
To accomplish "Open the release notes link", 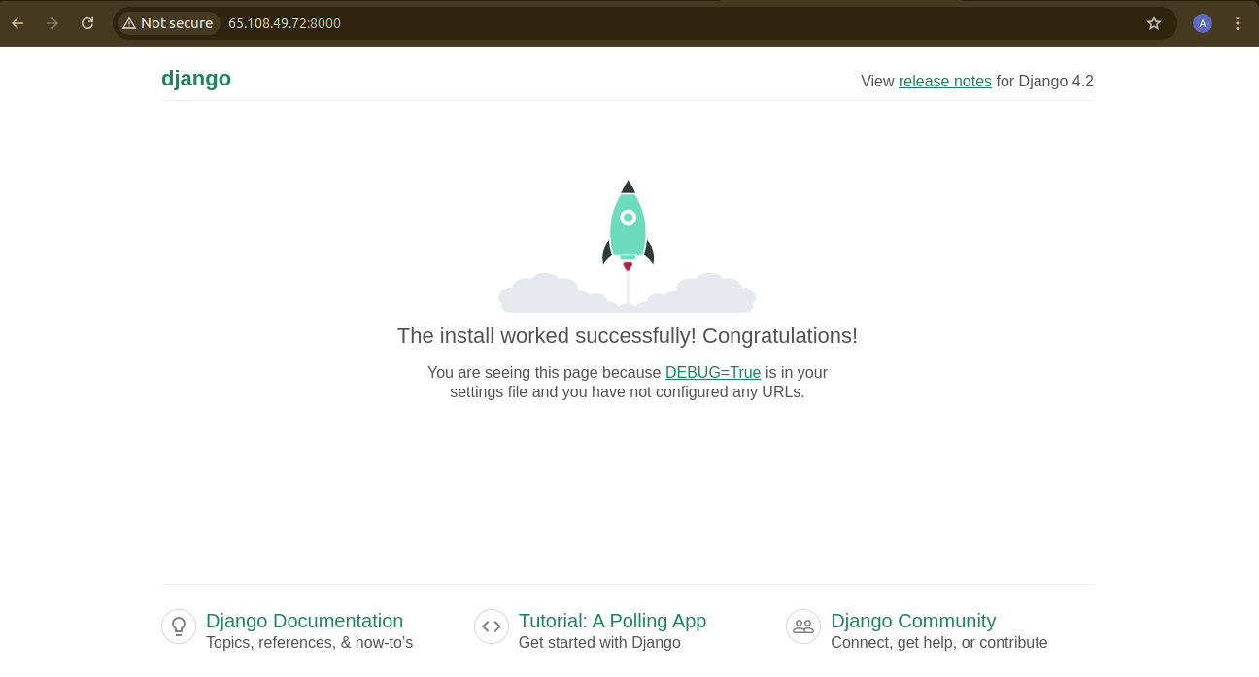I will click(x=945, y=82).
